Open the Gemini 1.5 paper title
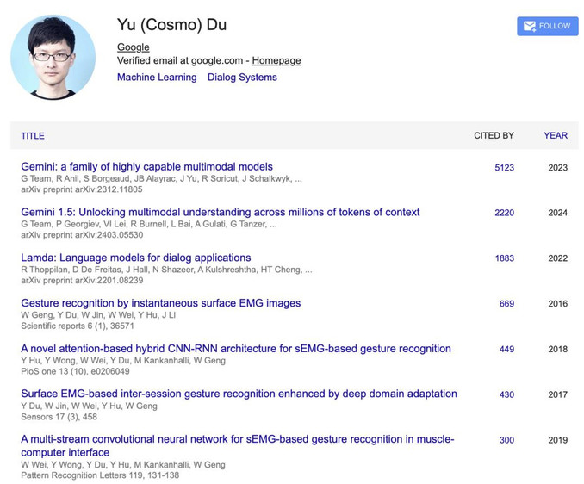Viewport: 584px width, 484px height. click(221, 212)
